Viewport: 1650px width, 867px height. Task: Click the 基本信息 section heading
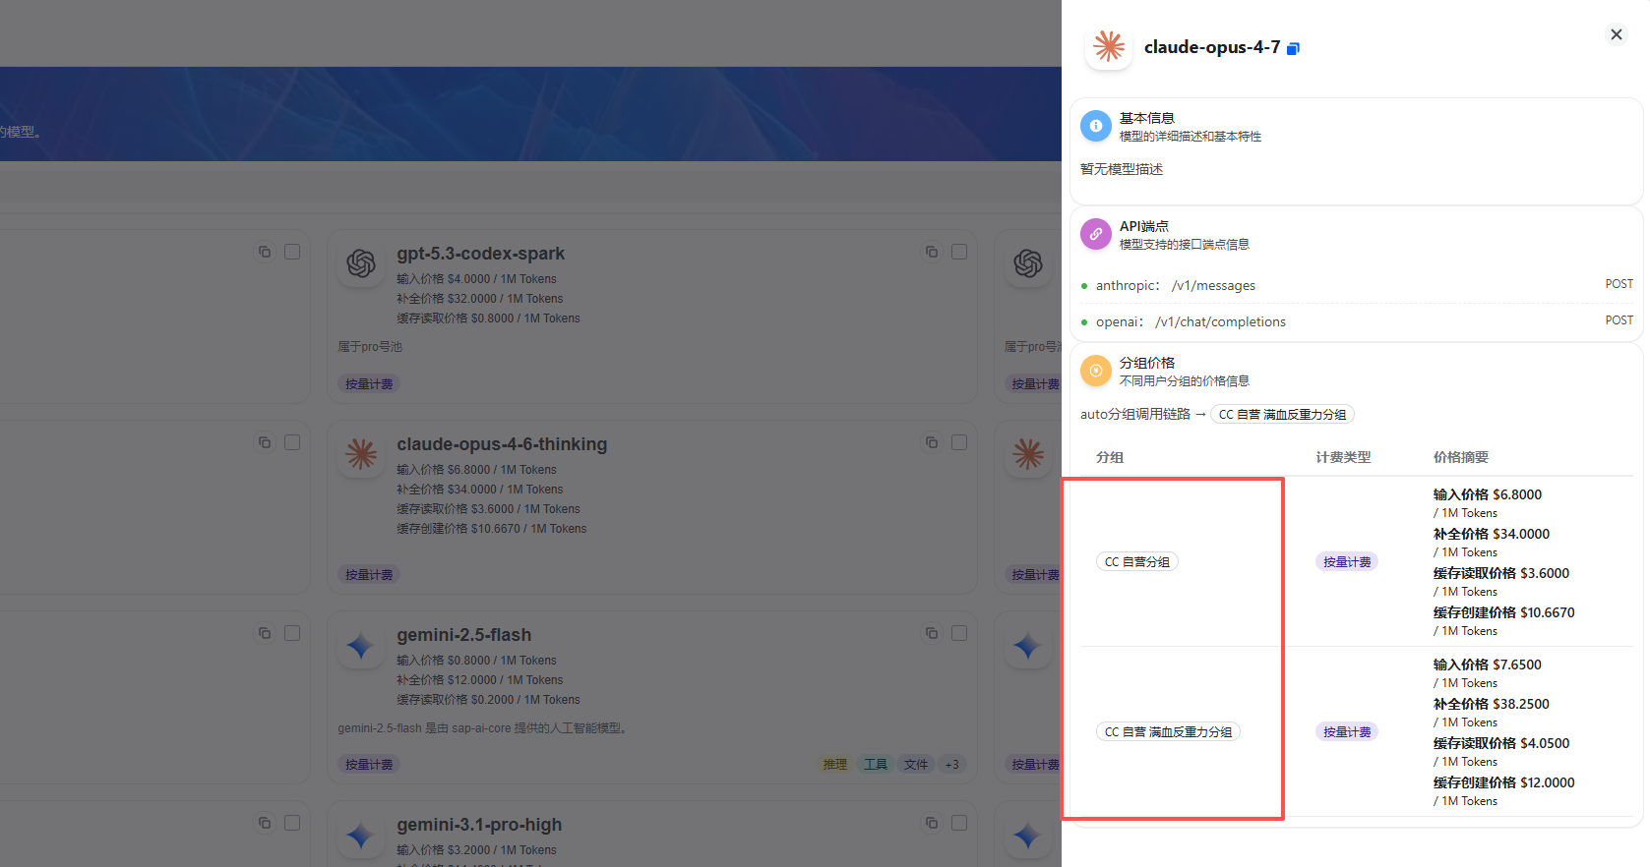click(1147, 118)
